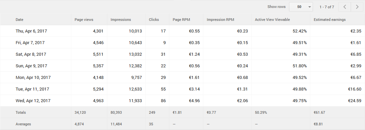Sort by the Impressions column header
This screenshot has height=130, width=365.
(121, 20)
